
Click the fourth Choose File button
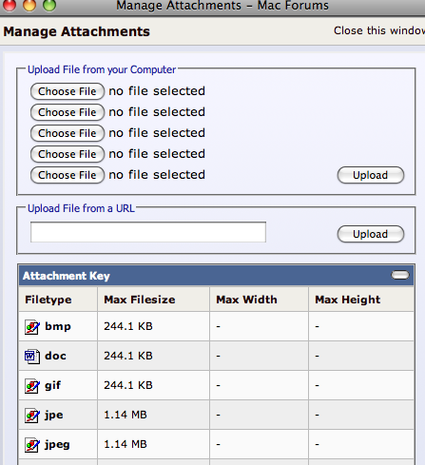click(x=68, y=154)
